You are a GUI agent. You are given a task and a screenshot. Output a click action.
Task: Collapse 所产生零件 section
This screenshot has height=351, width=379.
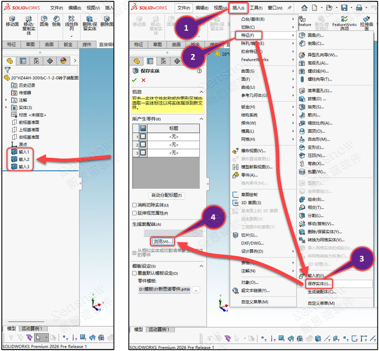coord(201,119)
